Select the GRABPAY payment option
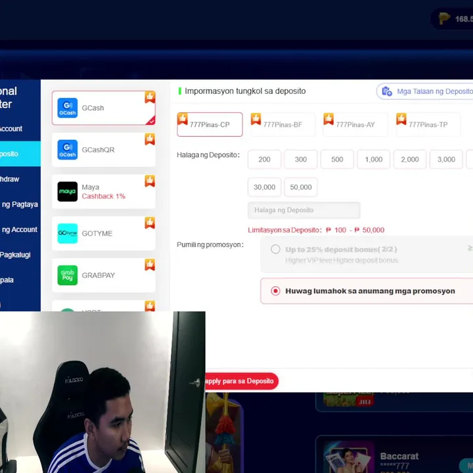The height and width of the screenshot is (473, 473). (x=104, y=275)
